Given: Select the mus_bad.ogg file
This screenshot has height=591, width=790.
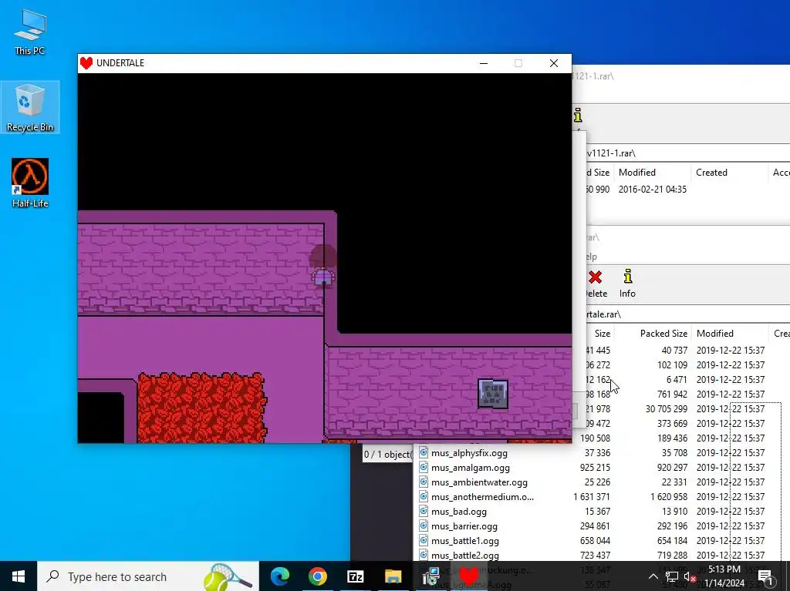Looking at the screenshot, I should [459, 512].
